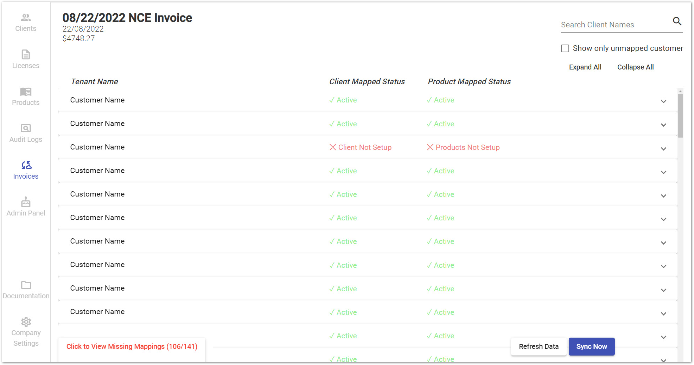Expand the second Customer Name row chevron
Screen dimensions: 694x365
point(663,125)
